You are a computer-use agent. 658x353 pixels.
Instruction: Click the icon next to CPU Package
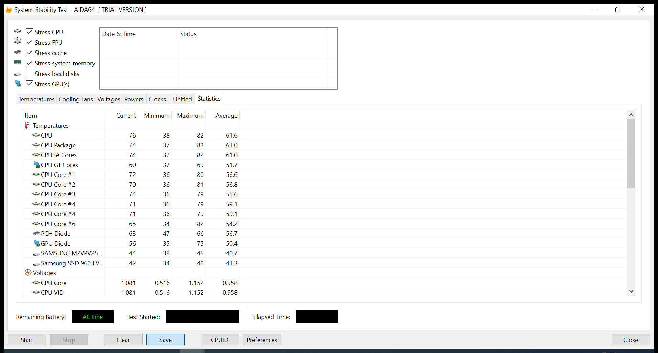(36, 145)
